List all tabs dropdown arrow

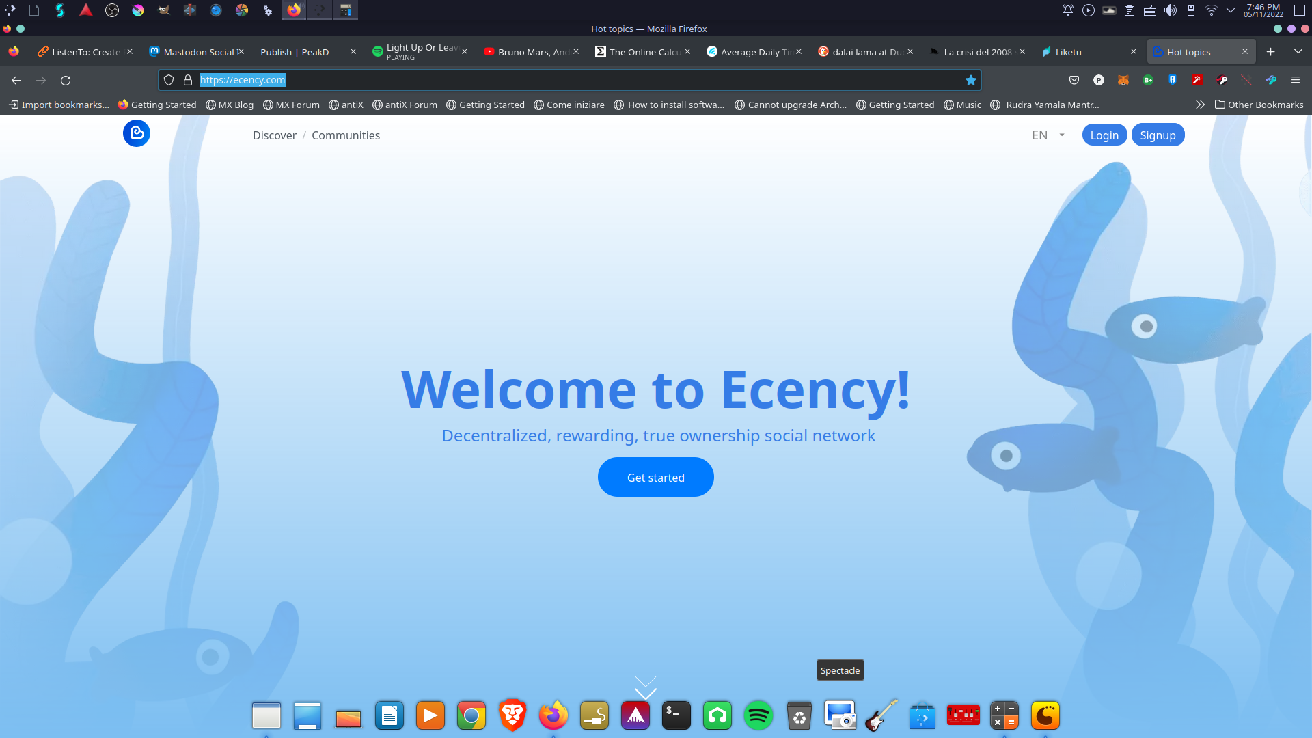pos(1298,51)
